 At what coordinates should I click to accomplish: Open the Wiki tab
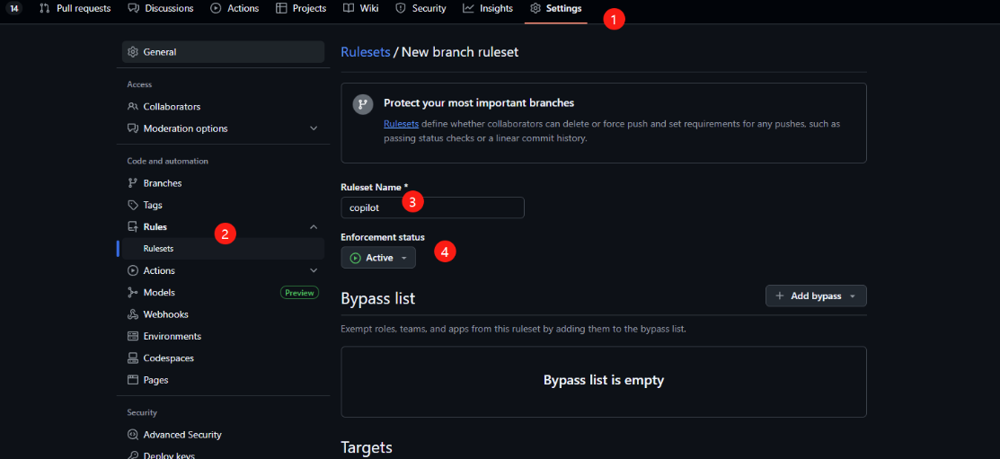(x=360, y=8)
